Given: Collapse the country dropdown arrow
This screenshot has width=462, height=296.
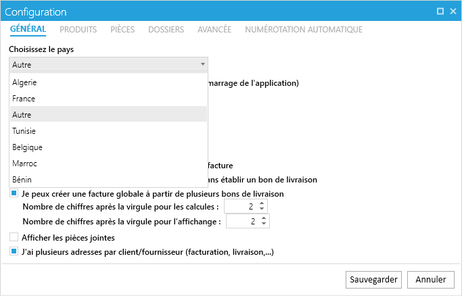Looking at the screenshot, I should click(202, 65).
